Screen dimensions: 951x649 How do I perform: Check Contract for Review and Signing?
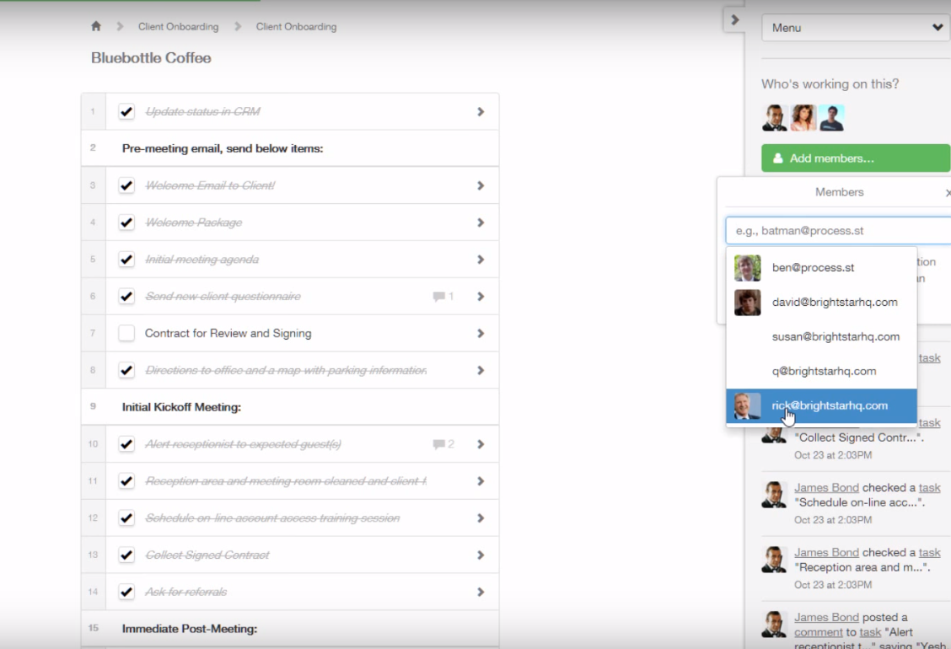click(x=126, y=334)
